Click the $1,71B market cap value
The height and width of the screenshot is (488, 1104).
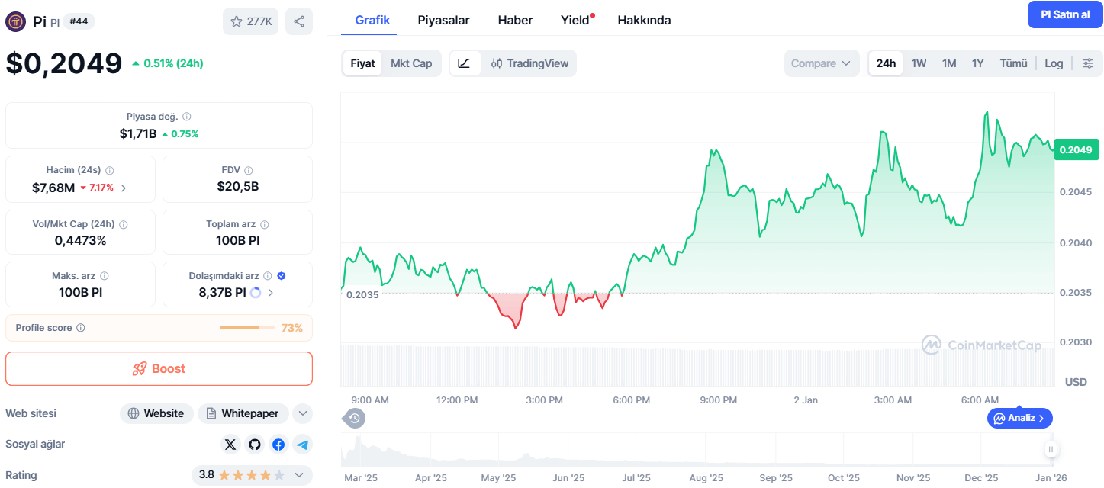pos(137,133)
